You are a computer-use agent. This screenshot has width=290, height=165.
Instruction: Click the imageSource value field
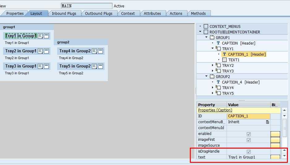pos(248,145)
